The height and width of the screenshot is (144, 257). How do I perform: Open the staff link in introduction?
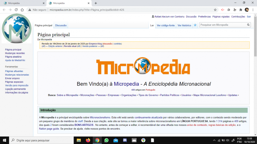click(80, 121)
